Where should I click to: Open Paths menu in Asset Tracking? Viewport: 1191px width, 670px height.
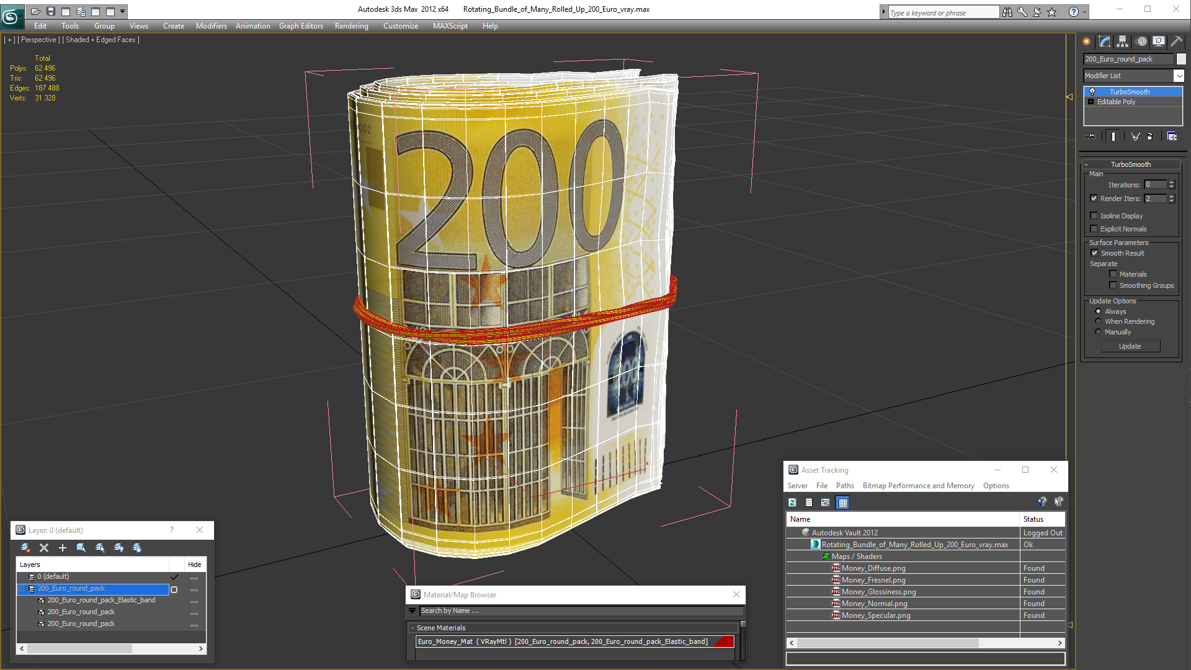845,486
